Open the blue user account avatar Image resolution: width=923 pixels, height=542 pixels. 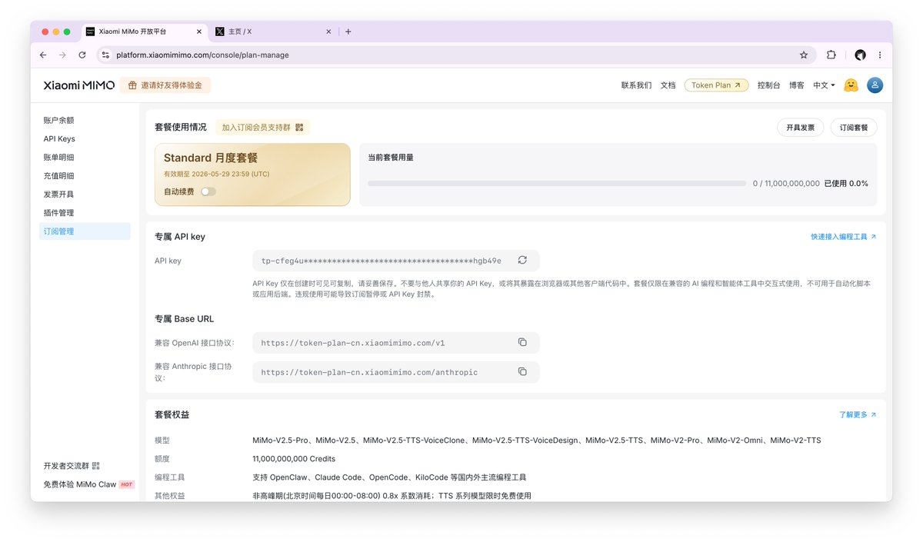[875, 85]
